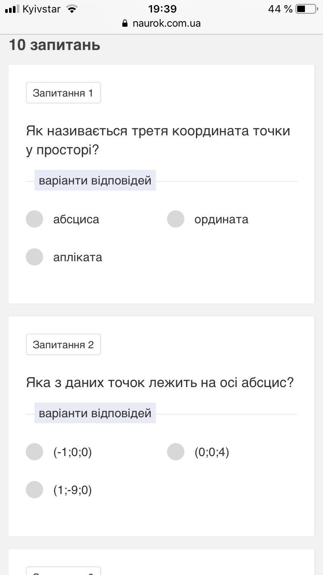323x575 pixels.
Task: Click the 'Запитання 2' label
Action: pyautogui.click(x=63, y=344)
